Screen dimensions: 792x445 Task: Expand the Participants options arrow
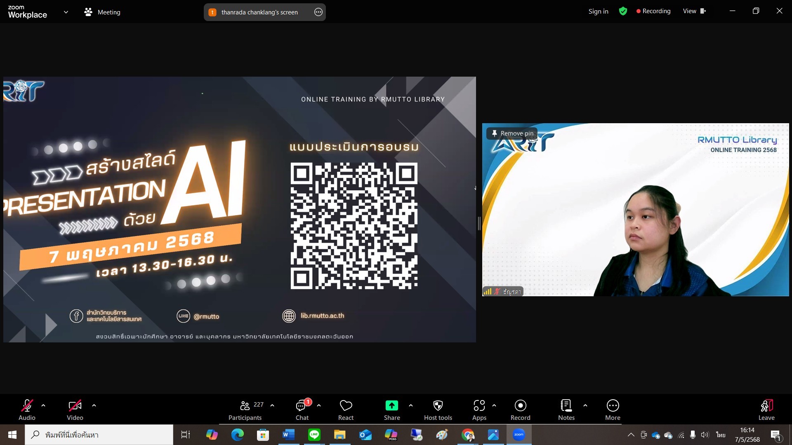[272, 406]
